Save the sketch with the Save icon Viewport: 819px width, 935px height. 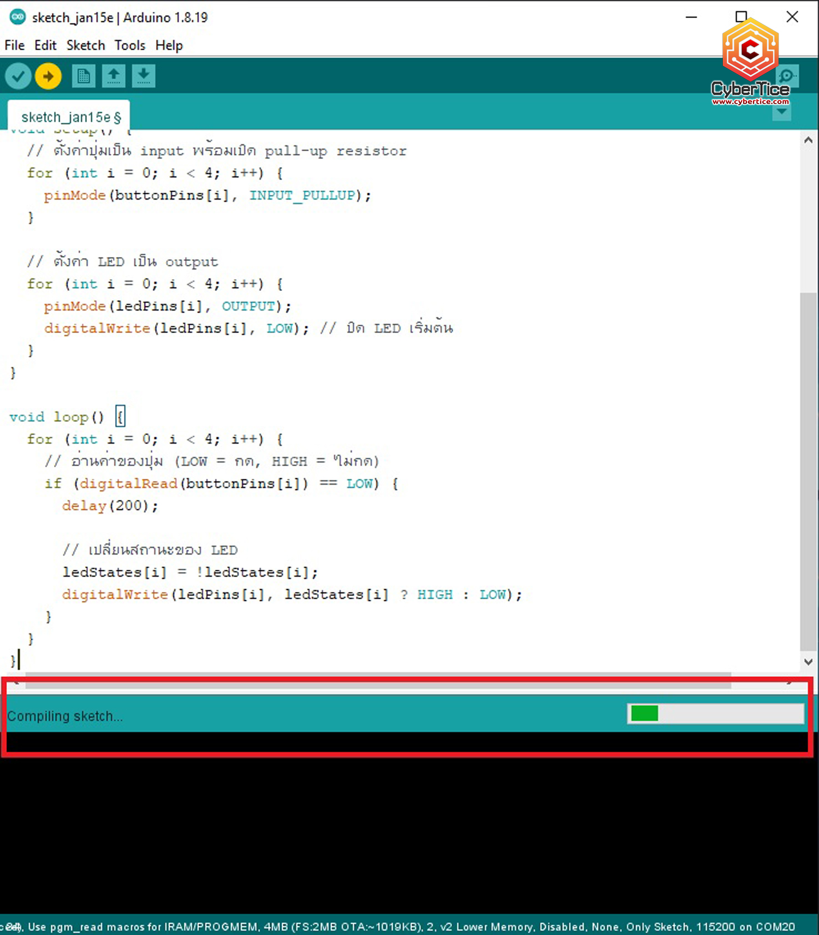(x=144, y=76)
